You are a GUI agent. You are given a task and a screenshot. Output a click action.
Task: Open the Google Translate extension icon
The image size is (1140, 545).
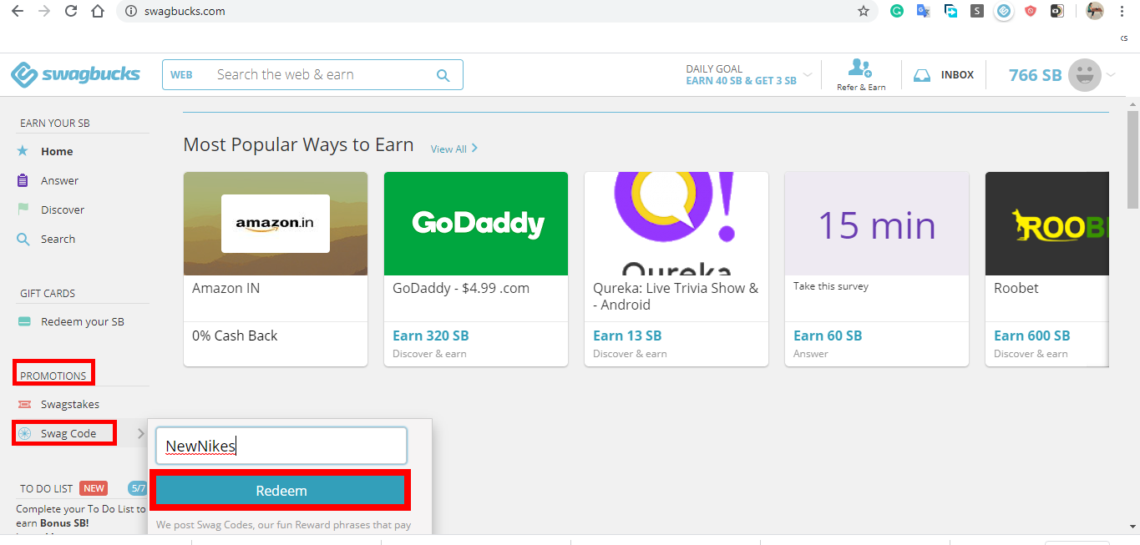click(x=924, y=11)
